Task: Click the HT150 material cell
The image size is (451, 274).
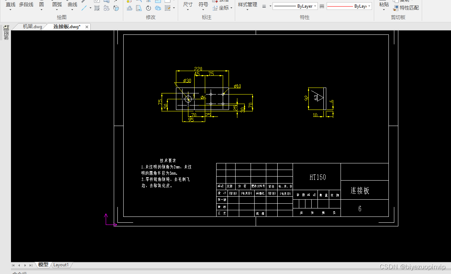Action: point(317,177)
